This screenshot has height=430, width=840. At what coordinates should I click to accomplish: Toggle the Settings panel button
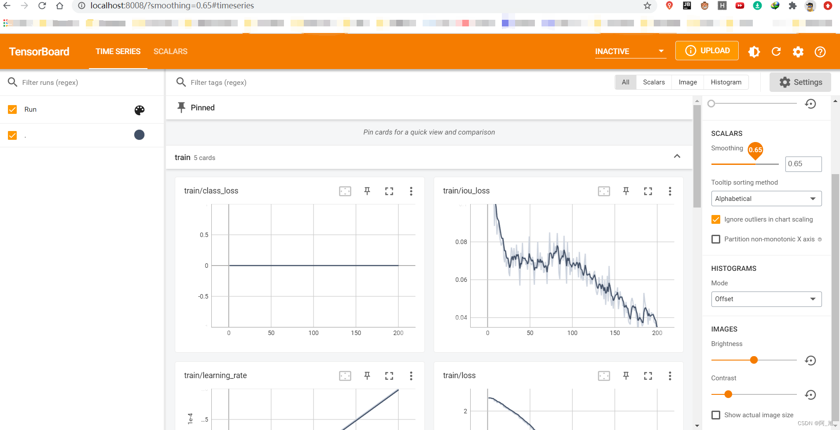pos(800,82)
